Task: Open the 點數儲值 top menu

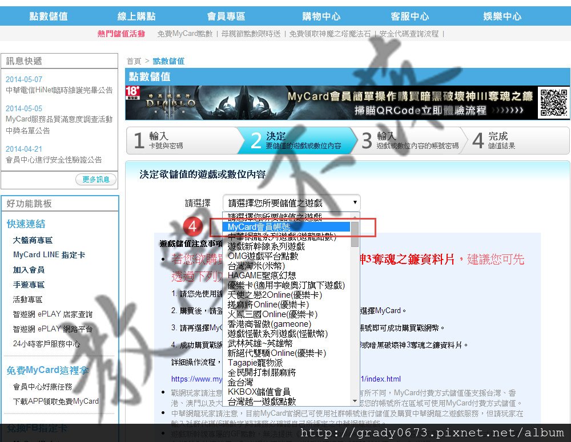Action: [x=49, y=17]
